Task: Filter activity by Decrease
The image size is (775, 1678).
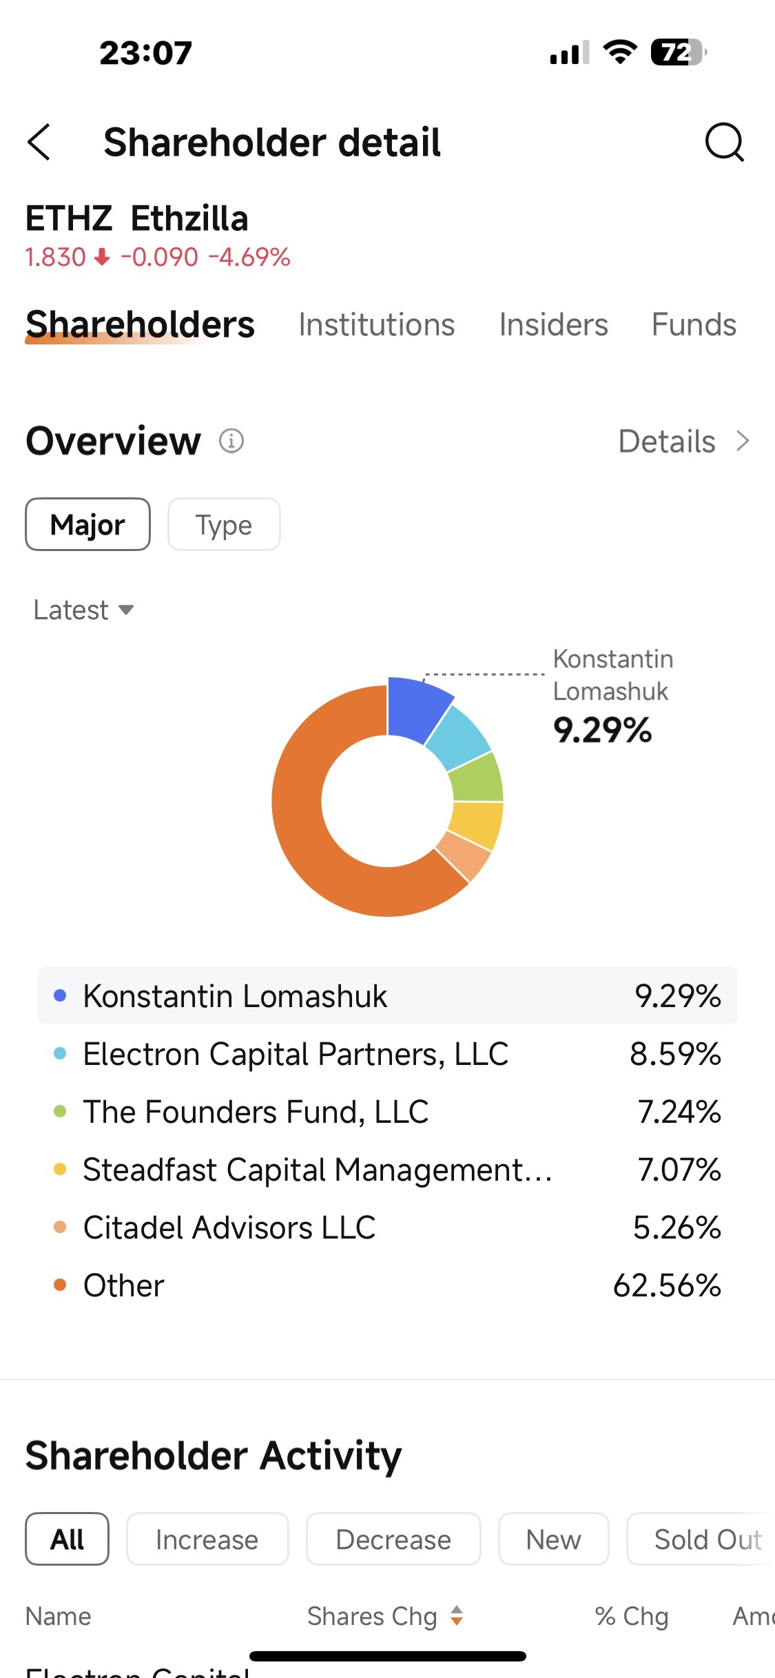Action: [x=393, y=1539]
